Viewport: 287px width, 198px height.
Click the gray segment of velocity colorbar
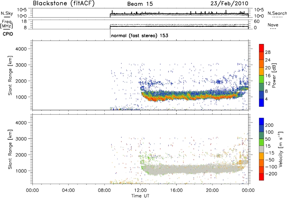pos(262,149)
